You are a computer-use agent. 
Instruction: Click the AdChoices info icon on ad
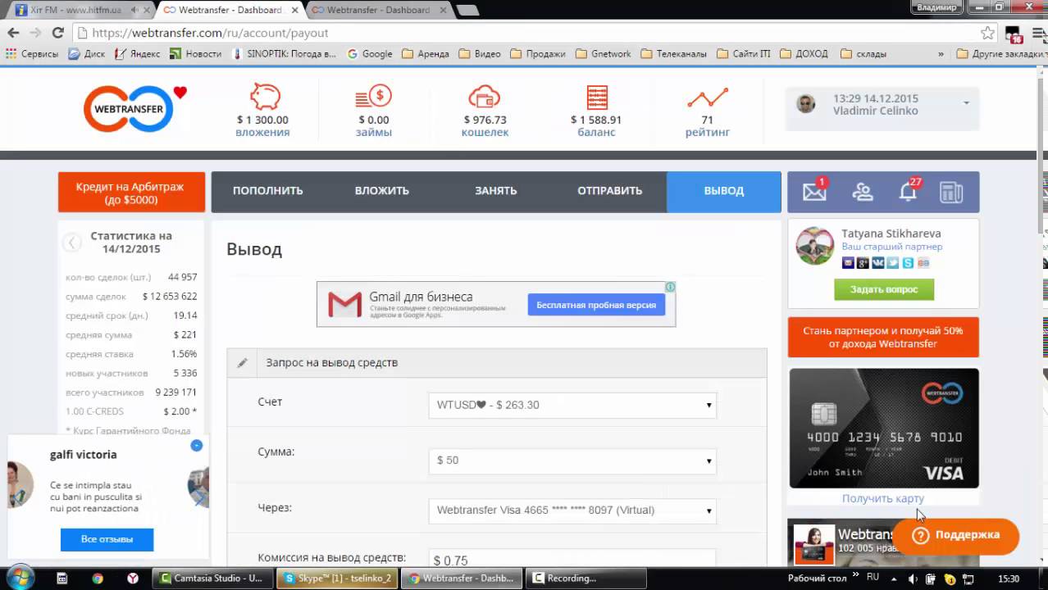670,287
